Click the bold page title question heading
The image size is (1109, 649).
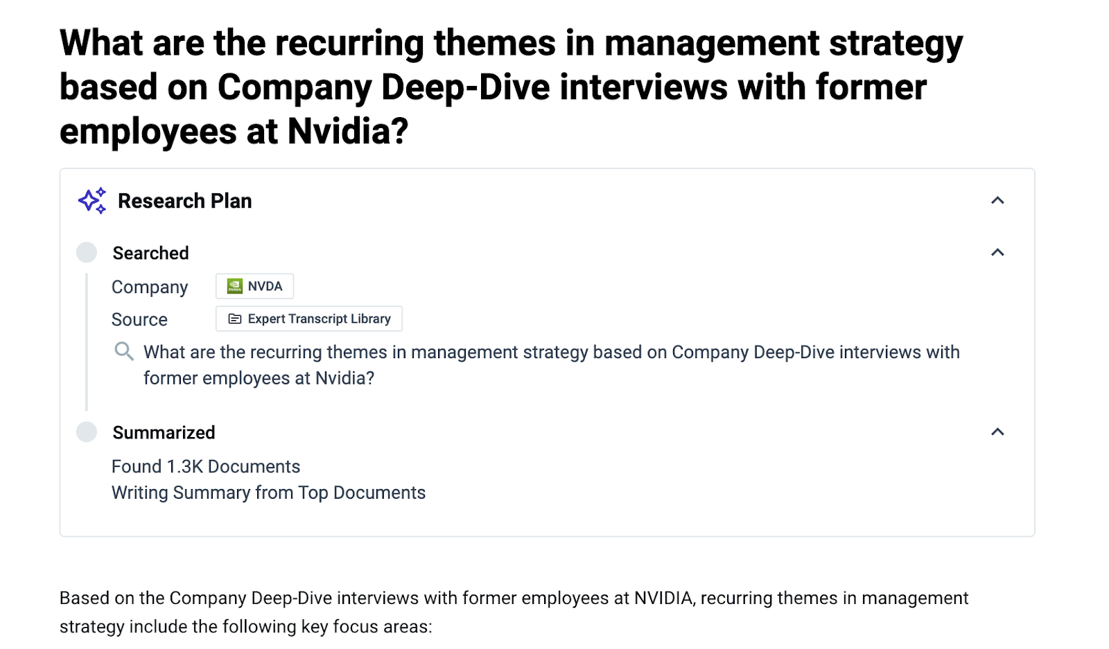511,87
